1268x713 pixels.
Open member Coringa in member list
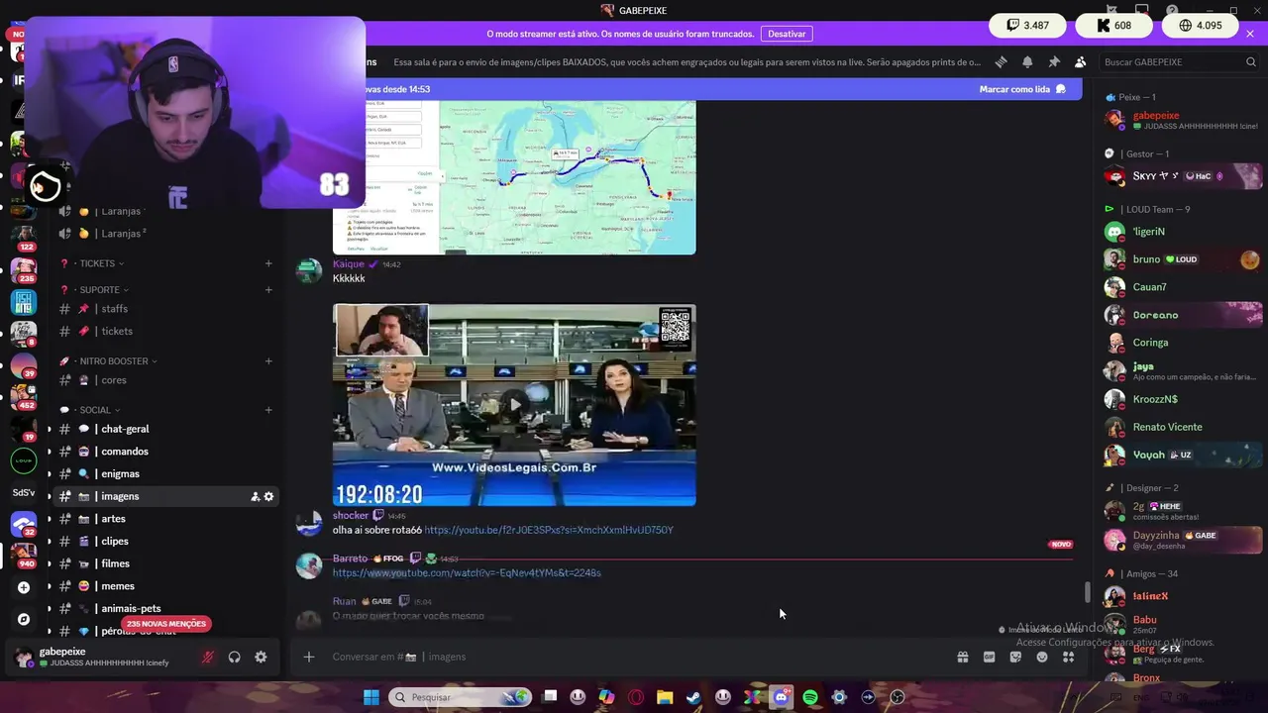pyautogui.click(x=1183, y=343)
